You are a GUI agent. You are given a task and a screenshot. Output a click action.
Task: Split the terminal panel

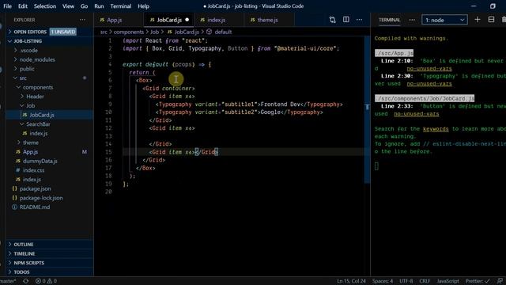click(x=491, y=20)
